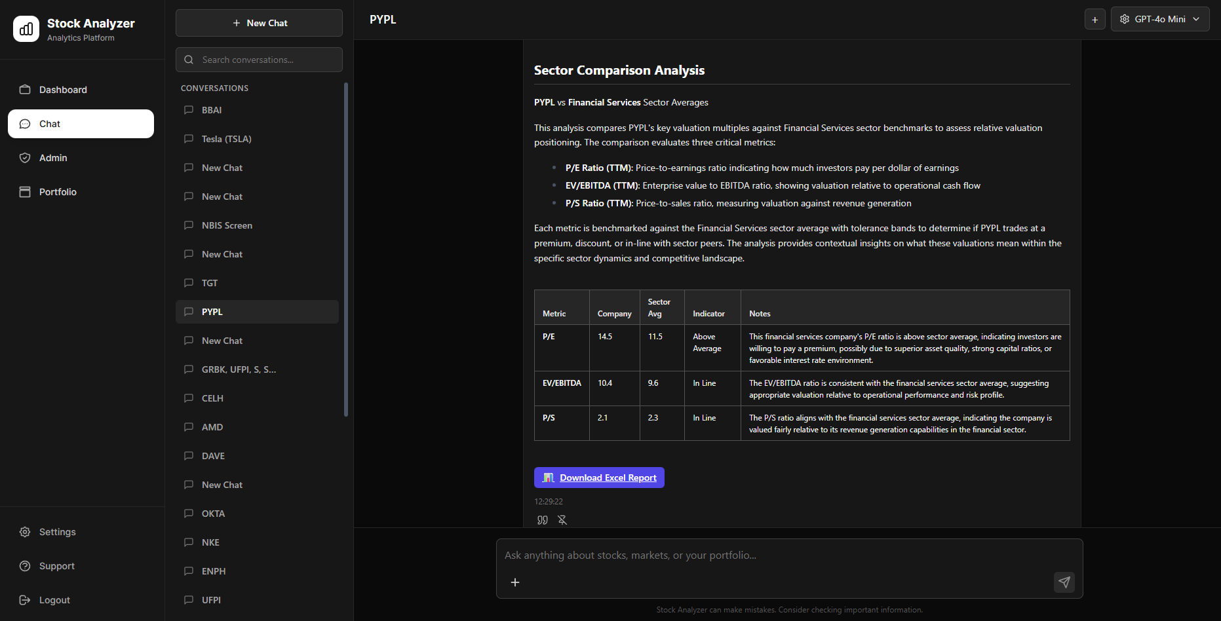Image resolution: width=1221 pixels, height=621 pixels.
Task: Click the Dashboard icon in the sidebar
Action: tap(25, 89)
